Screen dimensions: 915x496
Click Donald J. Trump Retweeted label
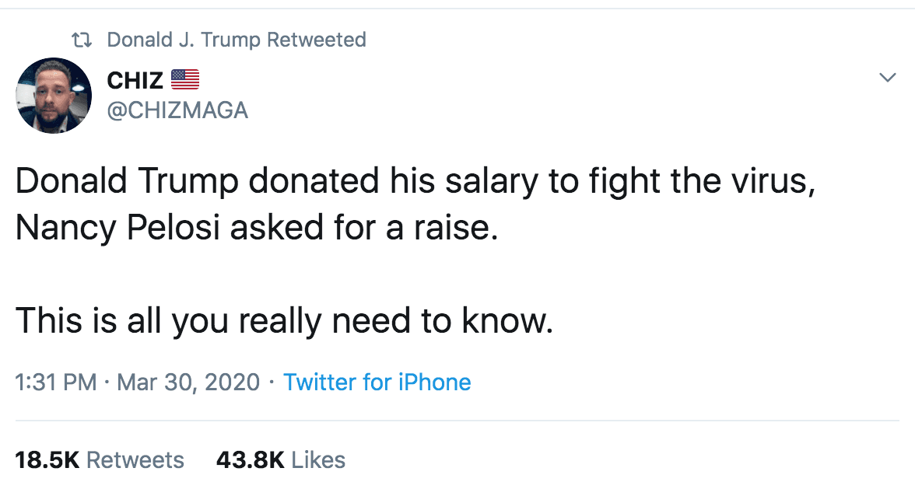[x=236, y=39]
